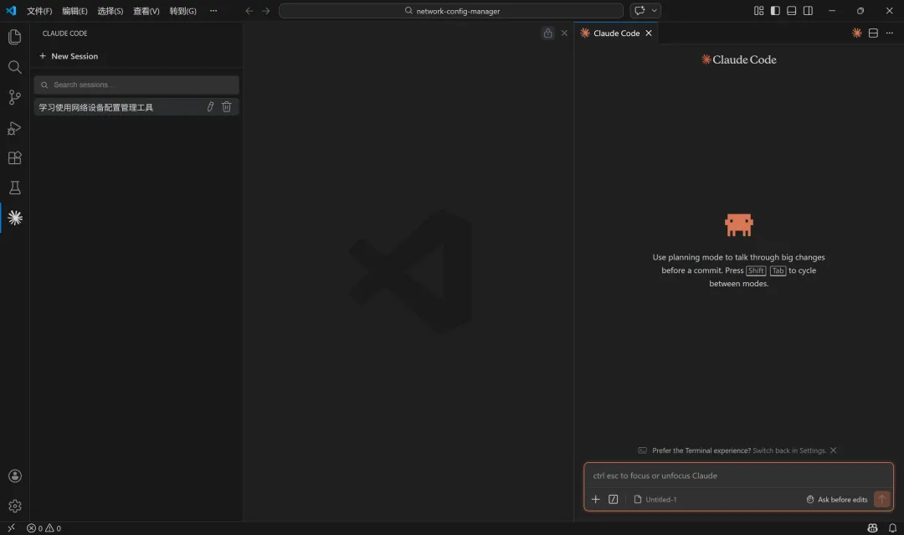The height and width of the screenshot is (535, 904).
Task: Click the lock icon in editor group
Action: 547,33
